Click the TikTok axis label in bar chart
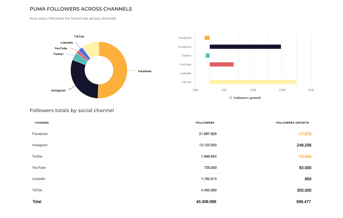The width and height of the screenshot is (343, 218). click(187, 82)
